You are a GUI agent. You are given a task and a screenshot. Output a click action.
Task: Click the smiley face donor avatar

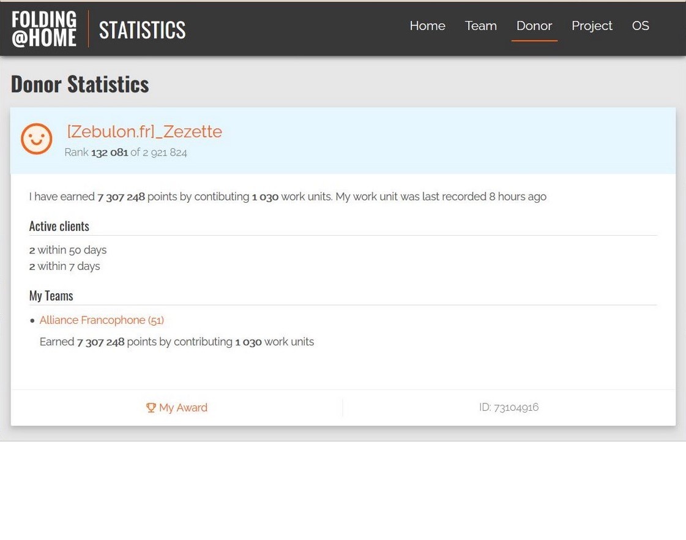click(37, 139)
